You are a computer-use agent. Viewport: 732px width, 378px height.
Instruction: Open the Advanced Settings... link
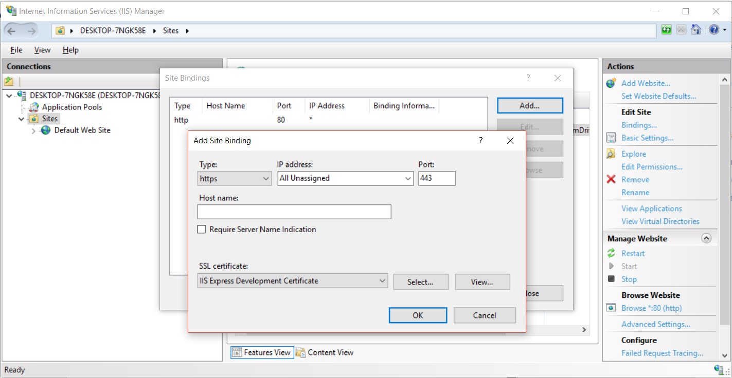click(656, 324)
